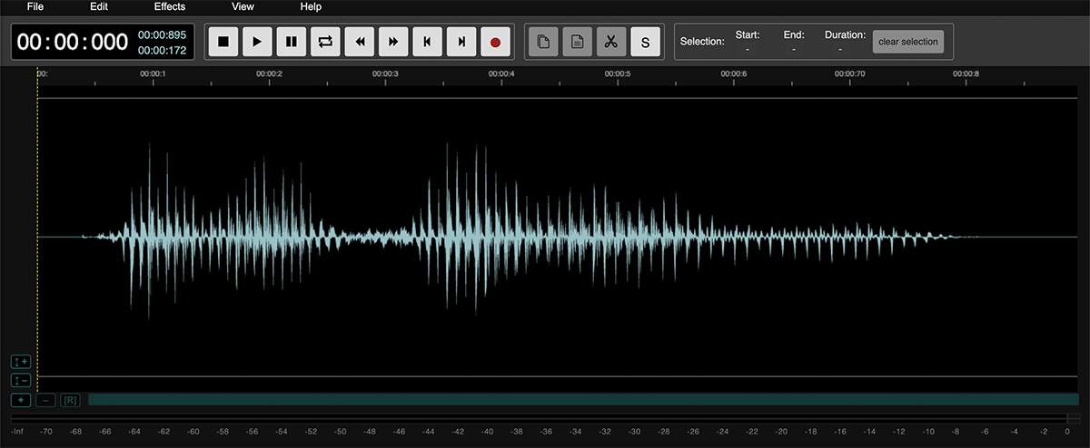Click the fast forward button
Screen dimensions: 1090x448
393,42
